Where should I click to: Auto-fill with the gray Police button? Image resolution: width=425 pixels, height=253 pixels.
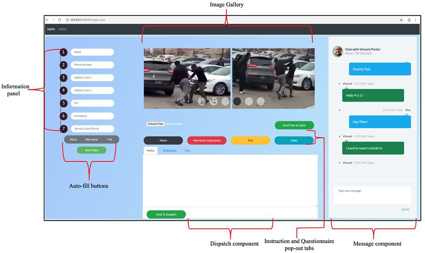(x=73, y=139)
